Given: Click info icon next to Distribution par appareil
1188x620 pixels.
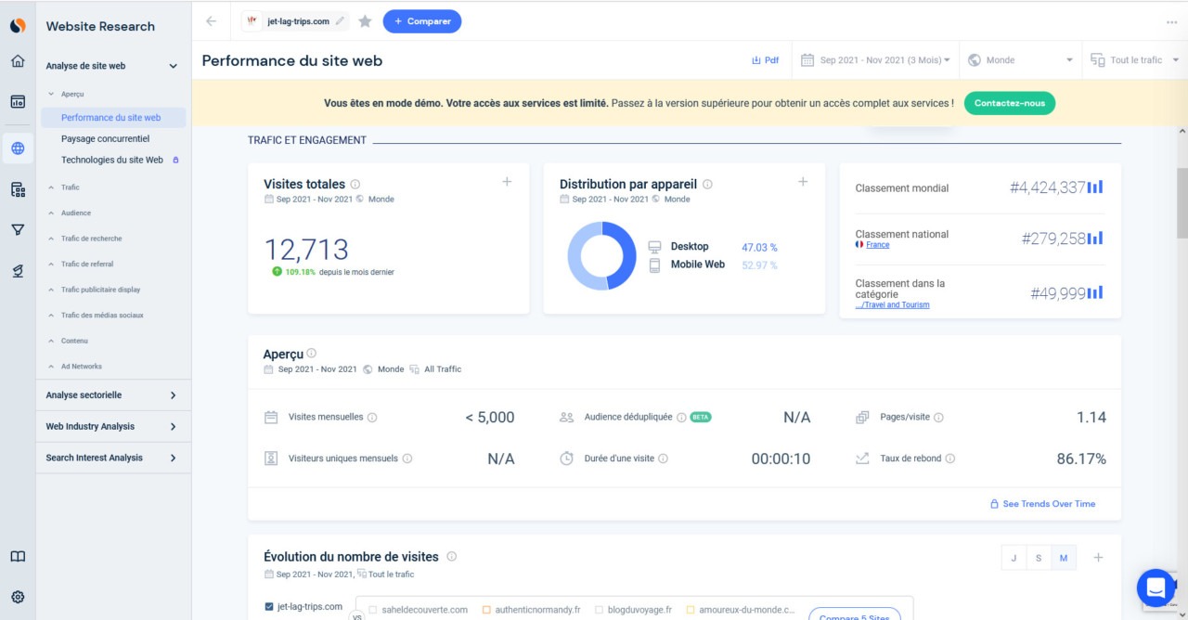Looking at the screenshot, I should (707, 184).
